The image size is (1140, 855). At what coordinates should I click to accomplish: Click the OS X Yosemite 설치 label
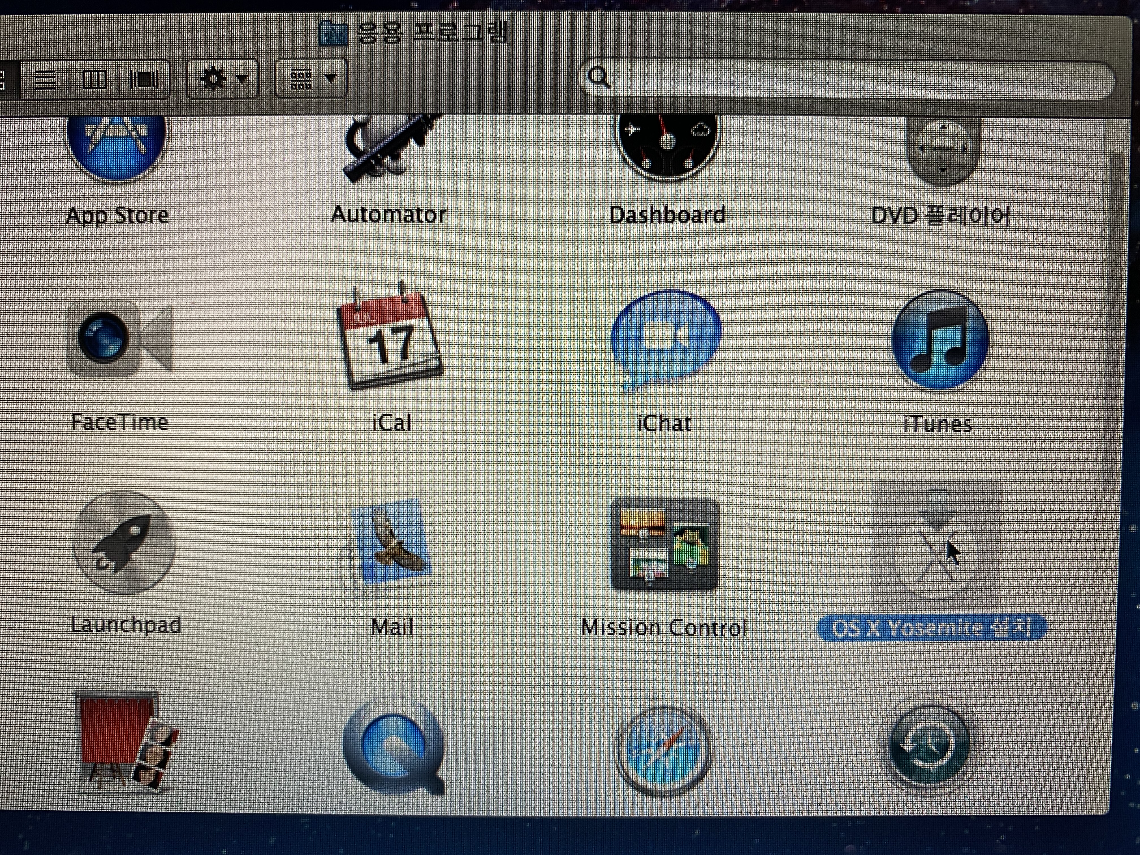932,628
